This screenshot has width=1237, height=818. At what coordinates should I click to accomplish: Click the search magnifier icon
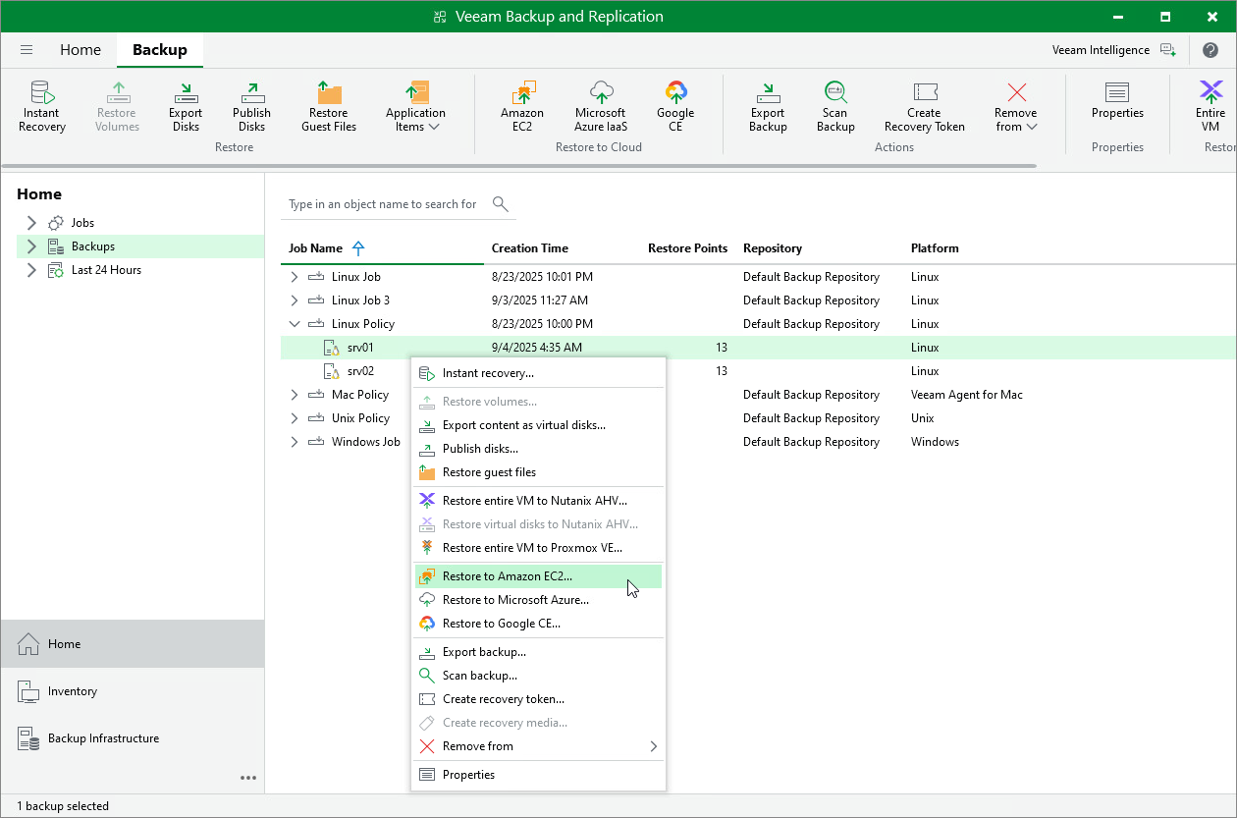coord(501,204)
